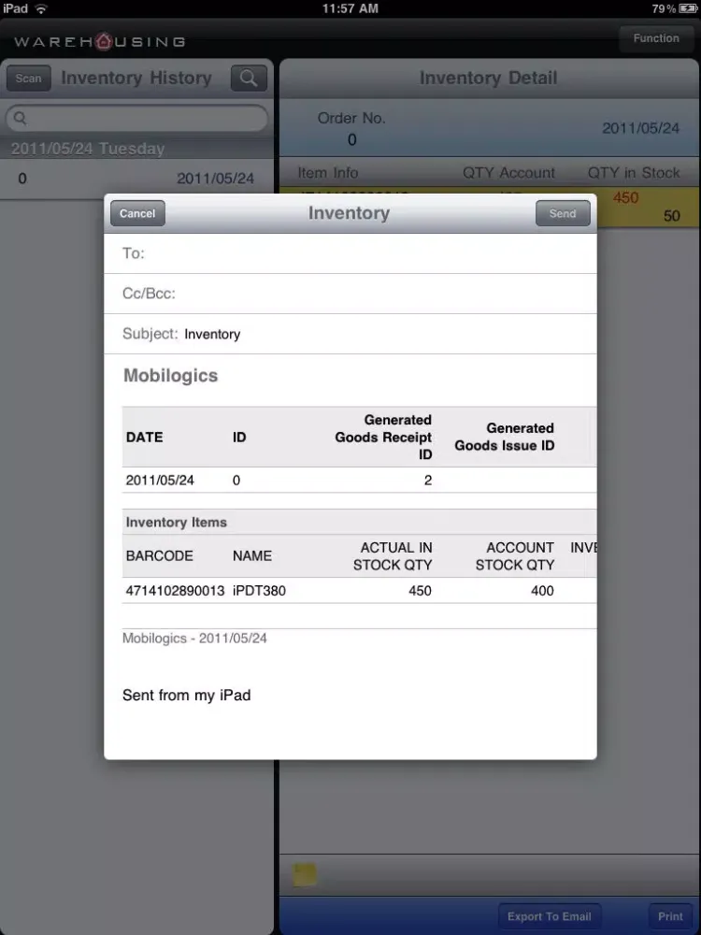Click 'Mobilogics - 2011/05/24' footer text
The height and width of the screenshot is (935, 701).
[194, 638]
